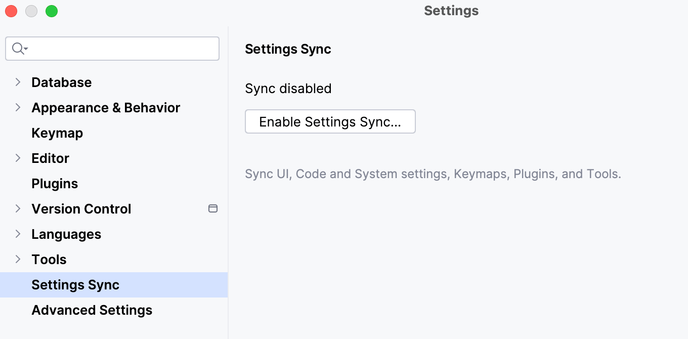This screenshot has width=688, height=339.
Task: Expand the Database settings section
Action: [x=18, y=82]
